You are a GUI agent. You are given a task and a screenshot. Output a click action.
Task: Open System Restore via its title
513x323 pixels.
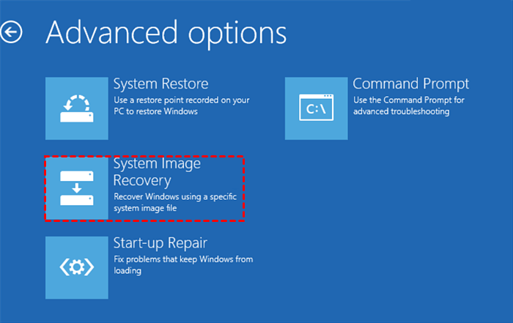point(160,83)
